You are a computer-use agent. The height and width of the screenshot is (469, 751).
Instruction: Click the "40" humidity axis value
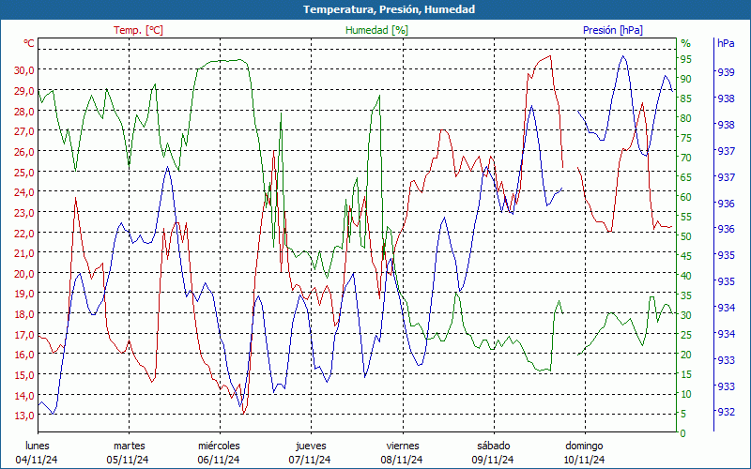686,276
